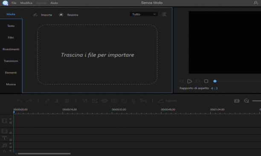Click the 00:00:16.00 ruler mark
Screen dimensions: 261x156
pos(70,110)
